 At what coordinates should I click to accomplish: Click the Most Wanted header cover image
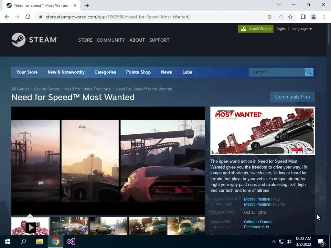[262, 131]
